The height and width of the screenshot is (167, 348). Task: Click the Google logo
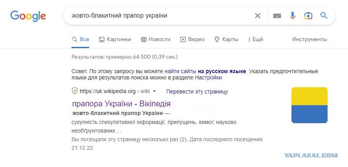(x=28, y=16)
